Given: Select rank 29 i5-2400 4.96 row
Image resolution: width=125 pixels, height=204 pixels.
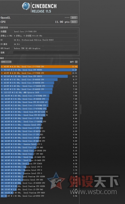Looking at the screenshot, I should (x=39, y=157).
